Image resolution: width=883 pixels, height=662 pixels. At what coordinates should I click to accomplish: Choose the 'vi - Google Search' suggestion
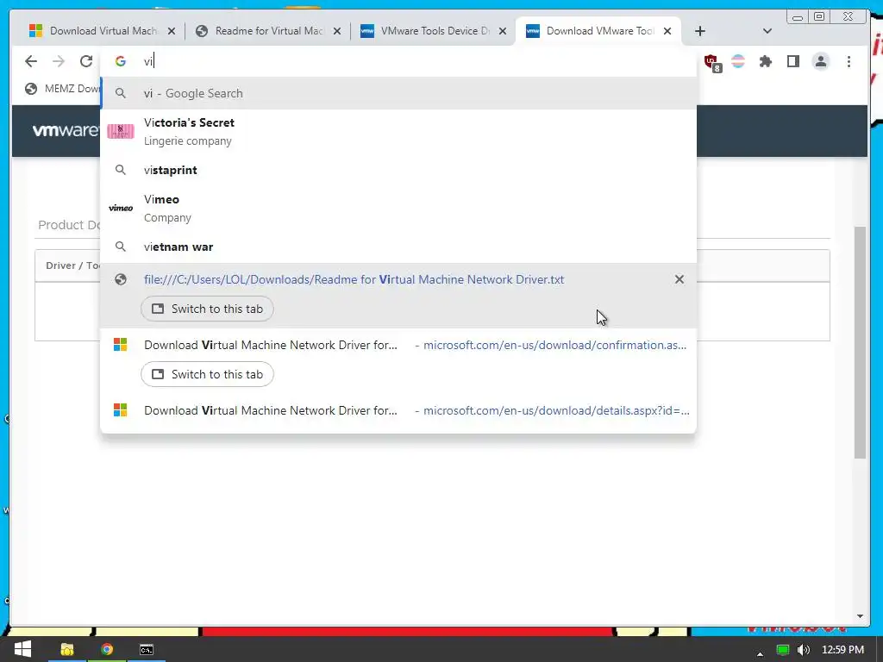pyautogui.click(x=398, y=93)
